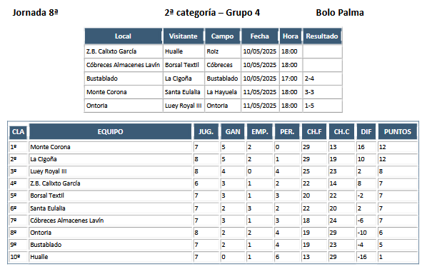This screenshot has width=427, height=269.
Task: Select the Bolo Palma title text
Action: pos(340,13)
